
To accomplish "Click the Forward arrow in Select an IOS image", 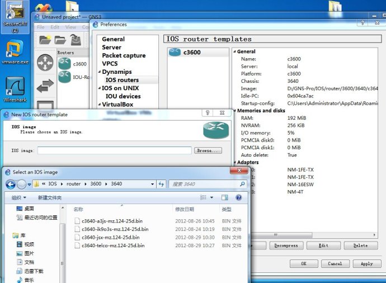I will tap(22, 184).
